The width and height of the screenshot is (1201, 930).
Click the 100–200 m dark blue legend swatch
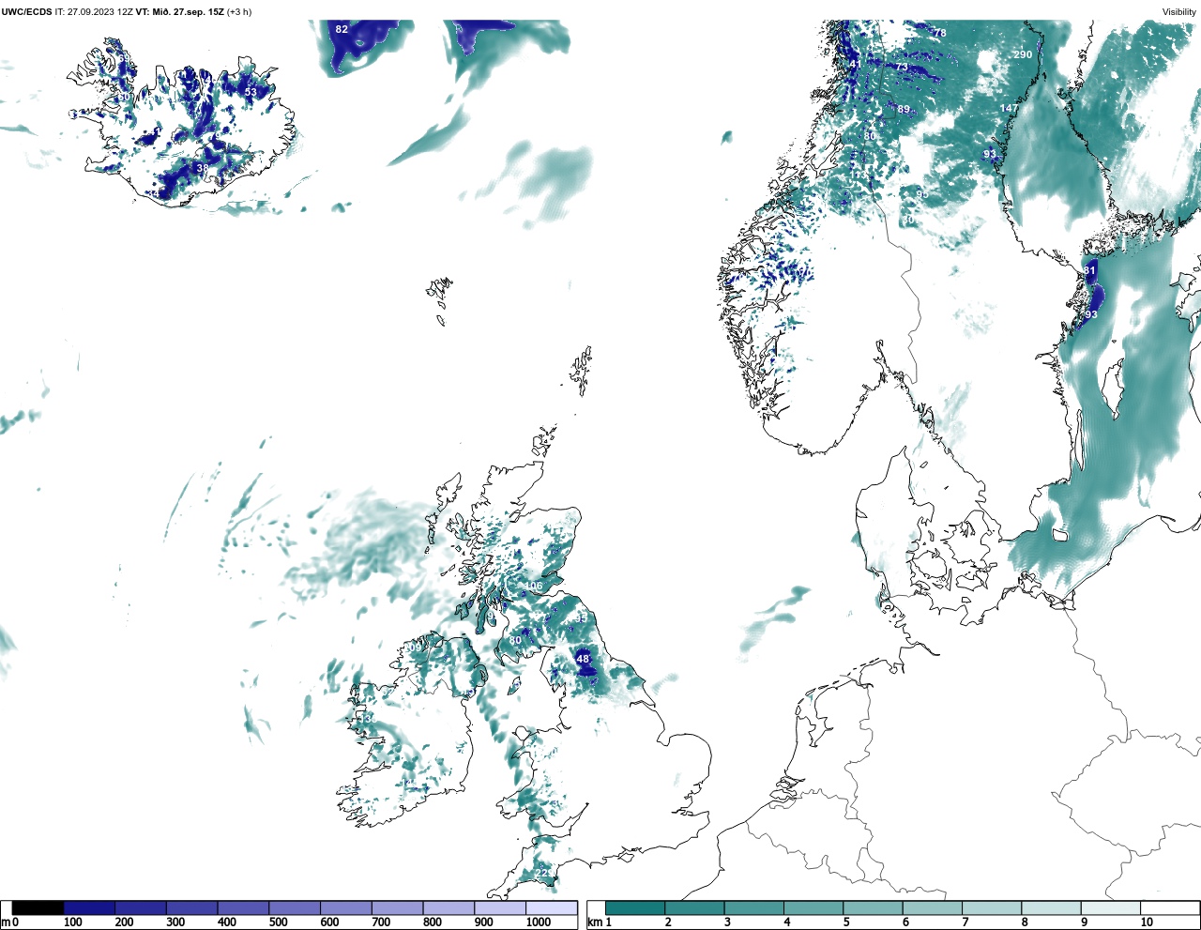(x=89, y=907)
